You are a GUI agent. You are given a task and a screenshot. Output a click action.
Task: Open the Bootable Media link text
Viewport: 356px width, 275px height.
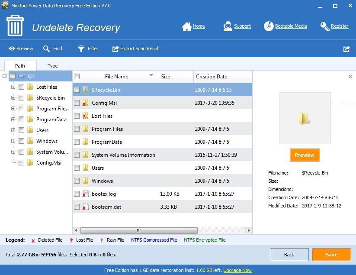(x=291, y=26)
